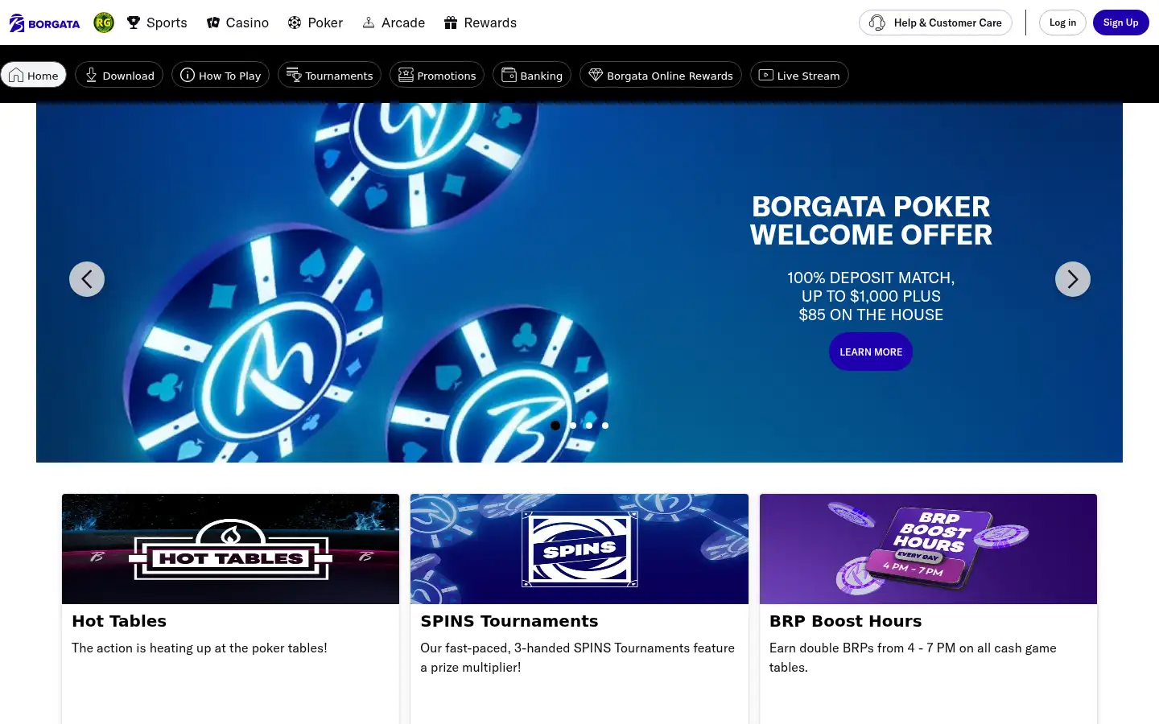The width and height of the screenshot is (1159, 724).
Task: Click the Sign Up button
Action: point(1120,23)
